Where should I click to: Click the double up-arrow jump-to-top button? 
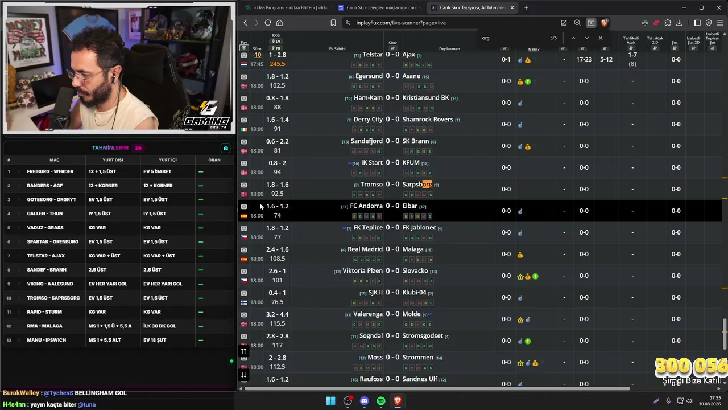[x=243, y=351]
